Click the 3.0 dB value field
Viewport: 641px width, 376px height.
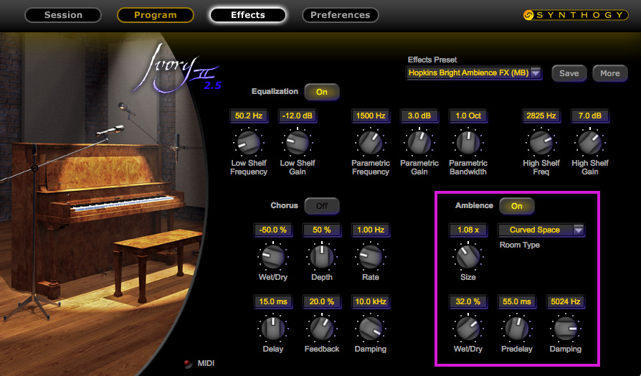(x=419, y=116)
